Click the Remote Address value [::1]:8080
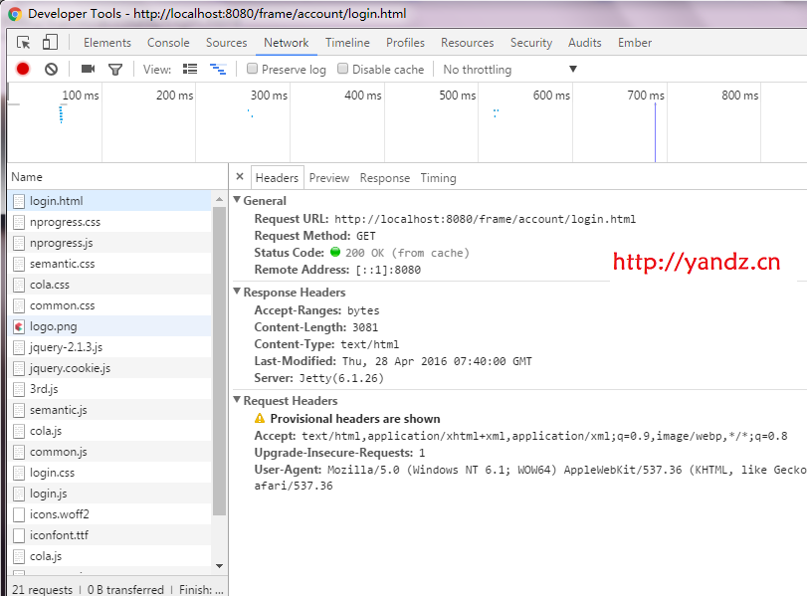Screen dimensions: 807x596 [x=388, y=270]
